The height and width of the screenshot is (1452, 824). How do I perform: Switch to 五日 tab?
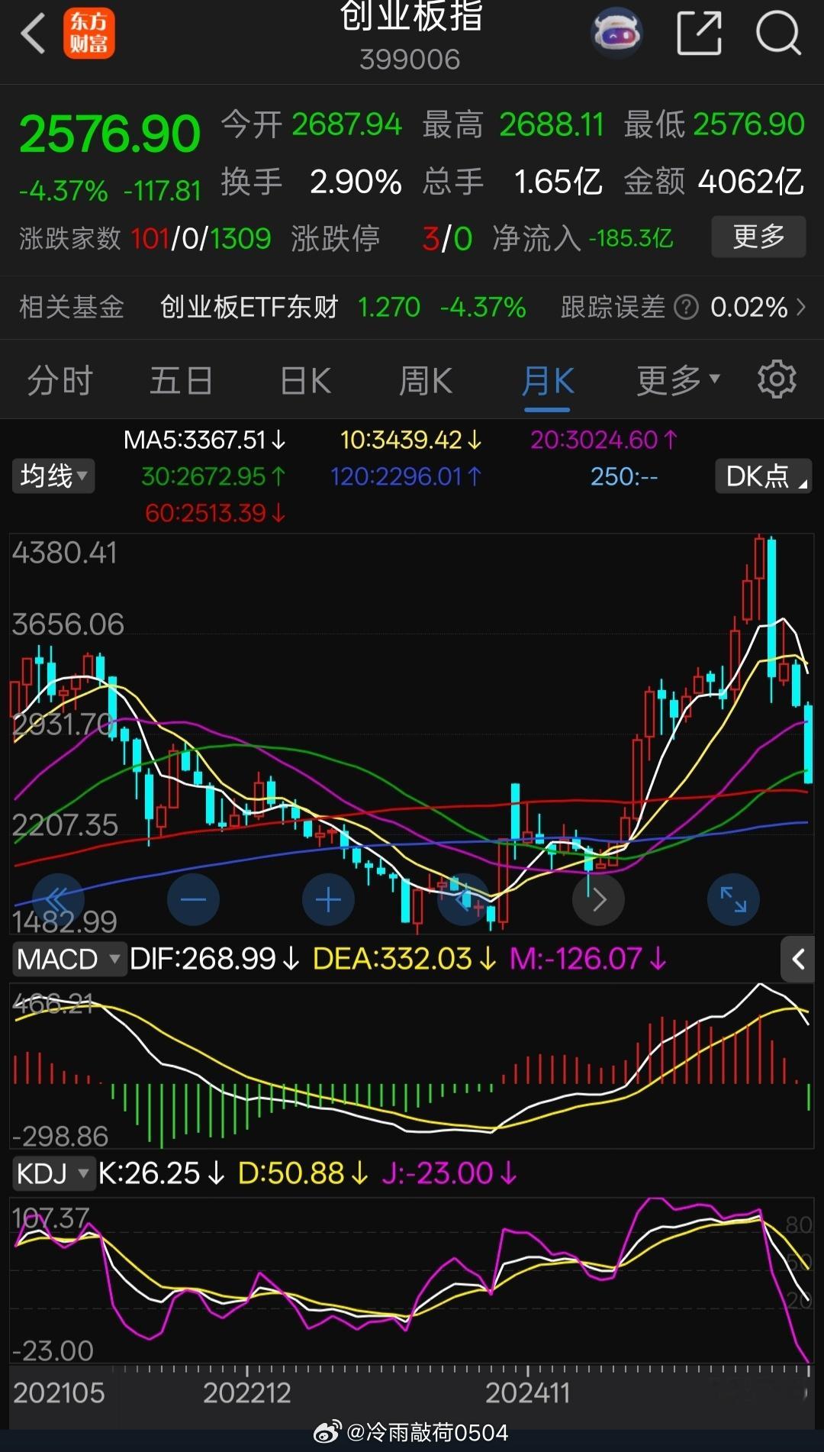[182, 380]
